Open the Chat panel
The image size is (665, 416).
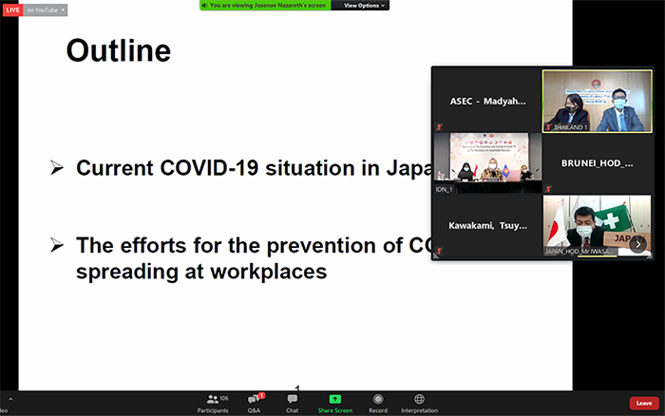292,403
